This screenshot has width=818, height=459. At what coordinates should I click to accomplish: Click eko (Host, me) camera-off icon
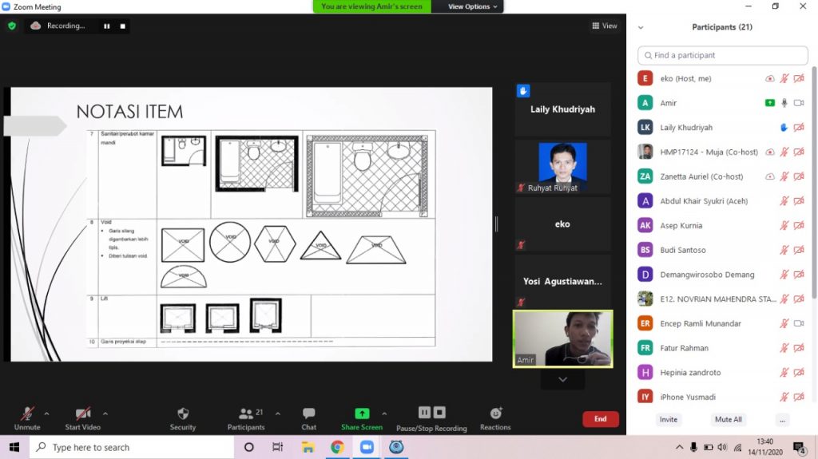click(x=799, y=79)
